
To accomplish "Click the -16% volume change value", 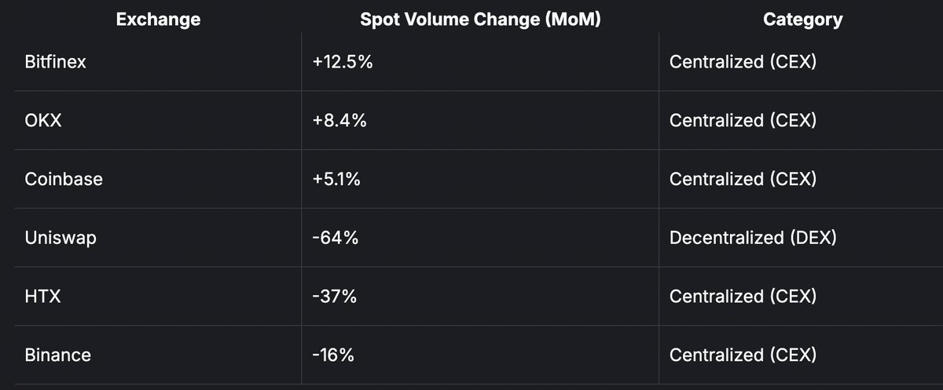I will [333, 355].
